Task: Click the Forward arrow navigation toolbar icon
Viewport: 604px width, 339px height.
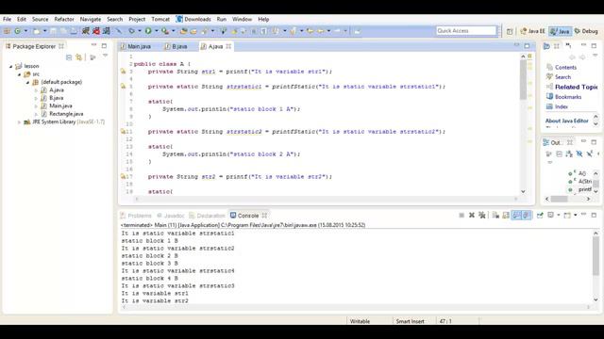Action: 337,31
